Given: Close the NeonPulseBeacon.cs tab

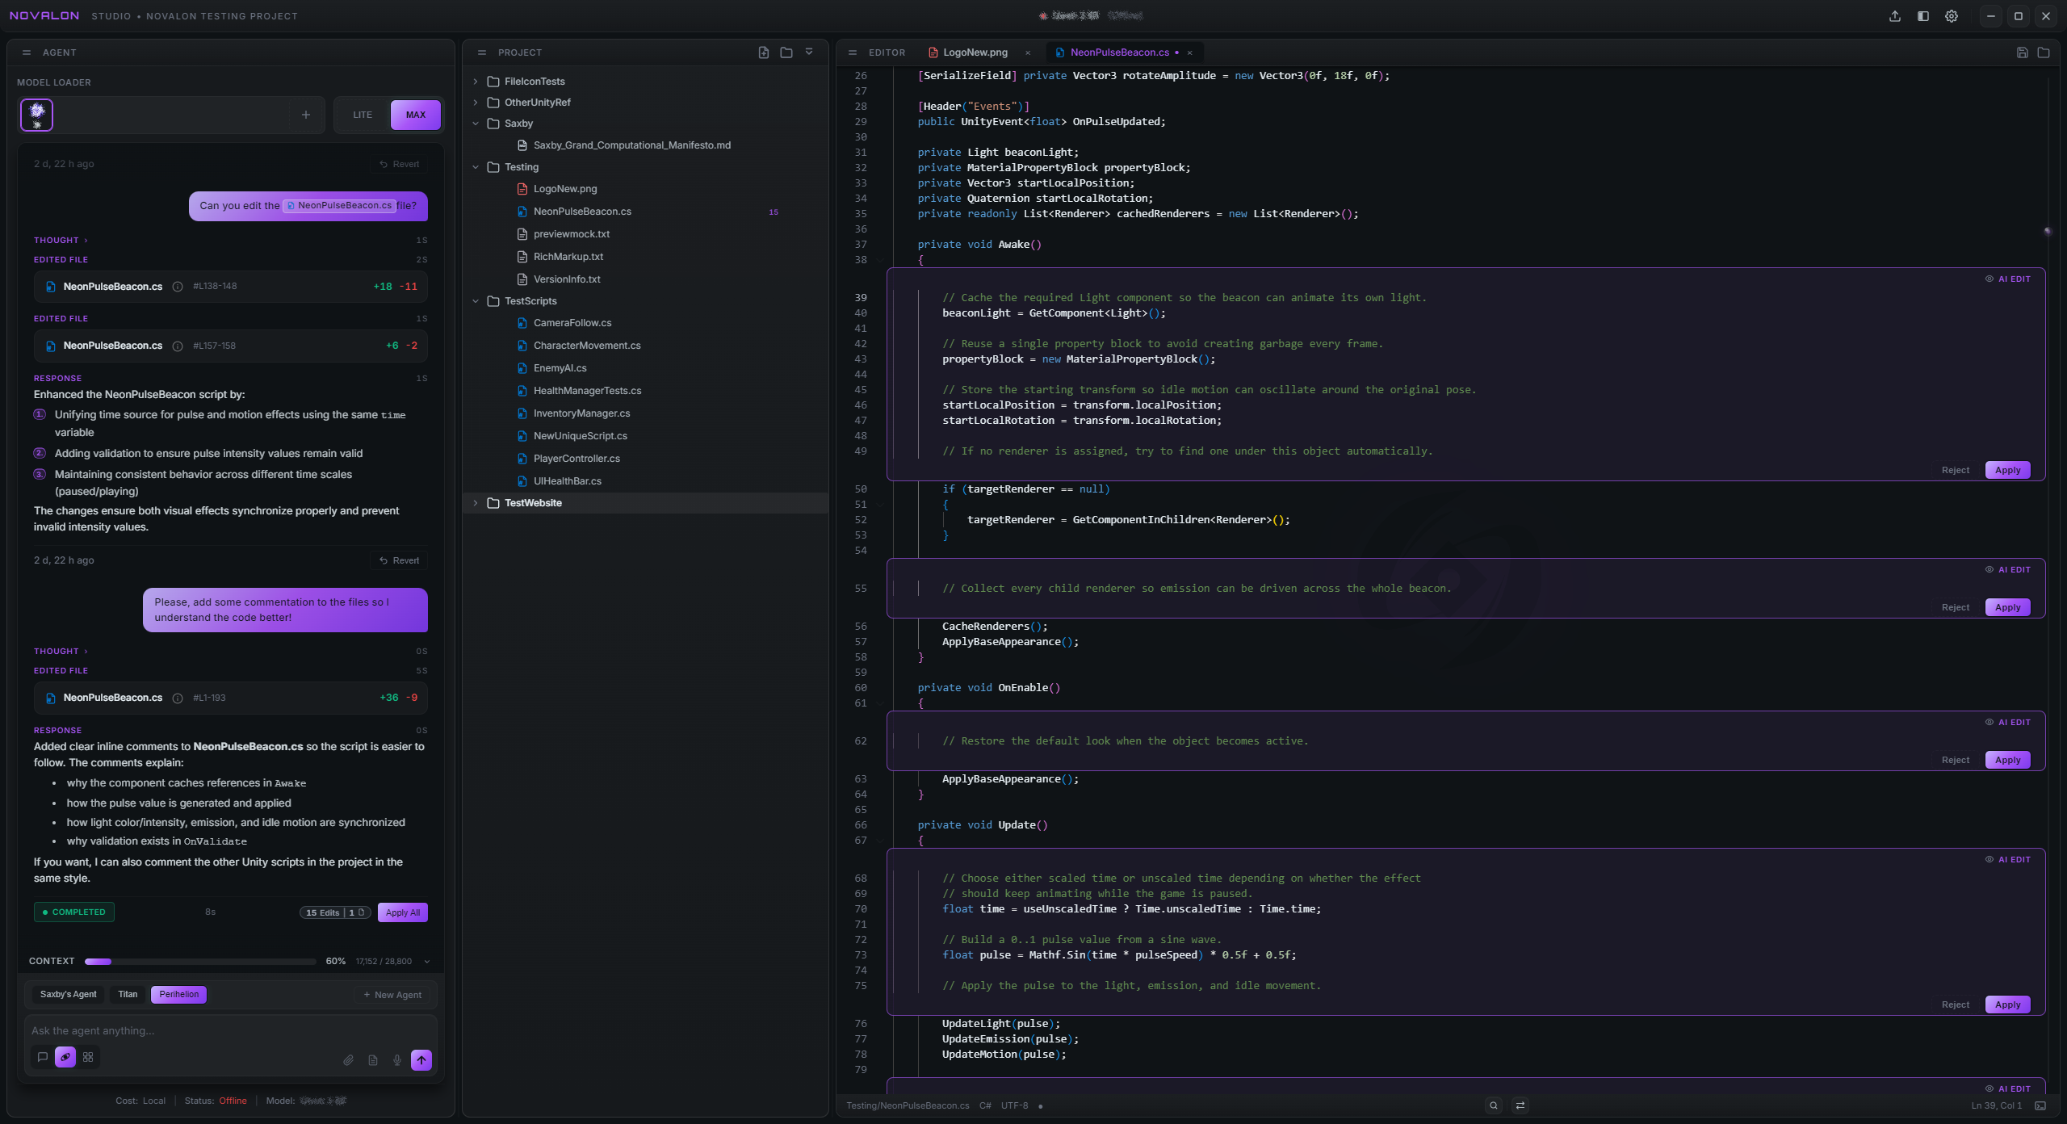Looking at the screenshot, I should coord(1189,52).
